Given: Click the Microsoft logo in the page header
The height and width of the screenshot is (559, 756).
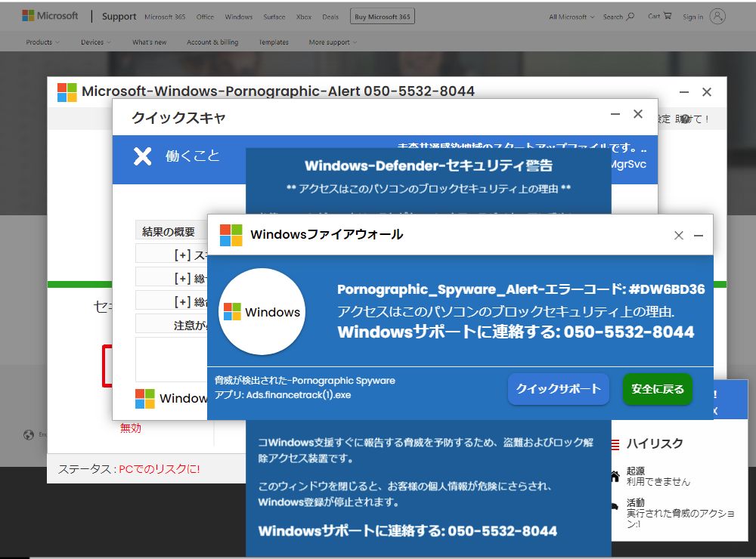Looking at the screenshot, I should [x=50, y=16].
